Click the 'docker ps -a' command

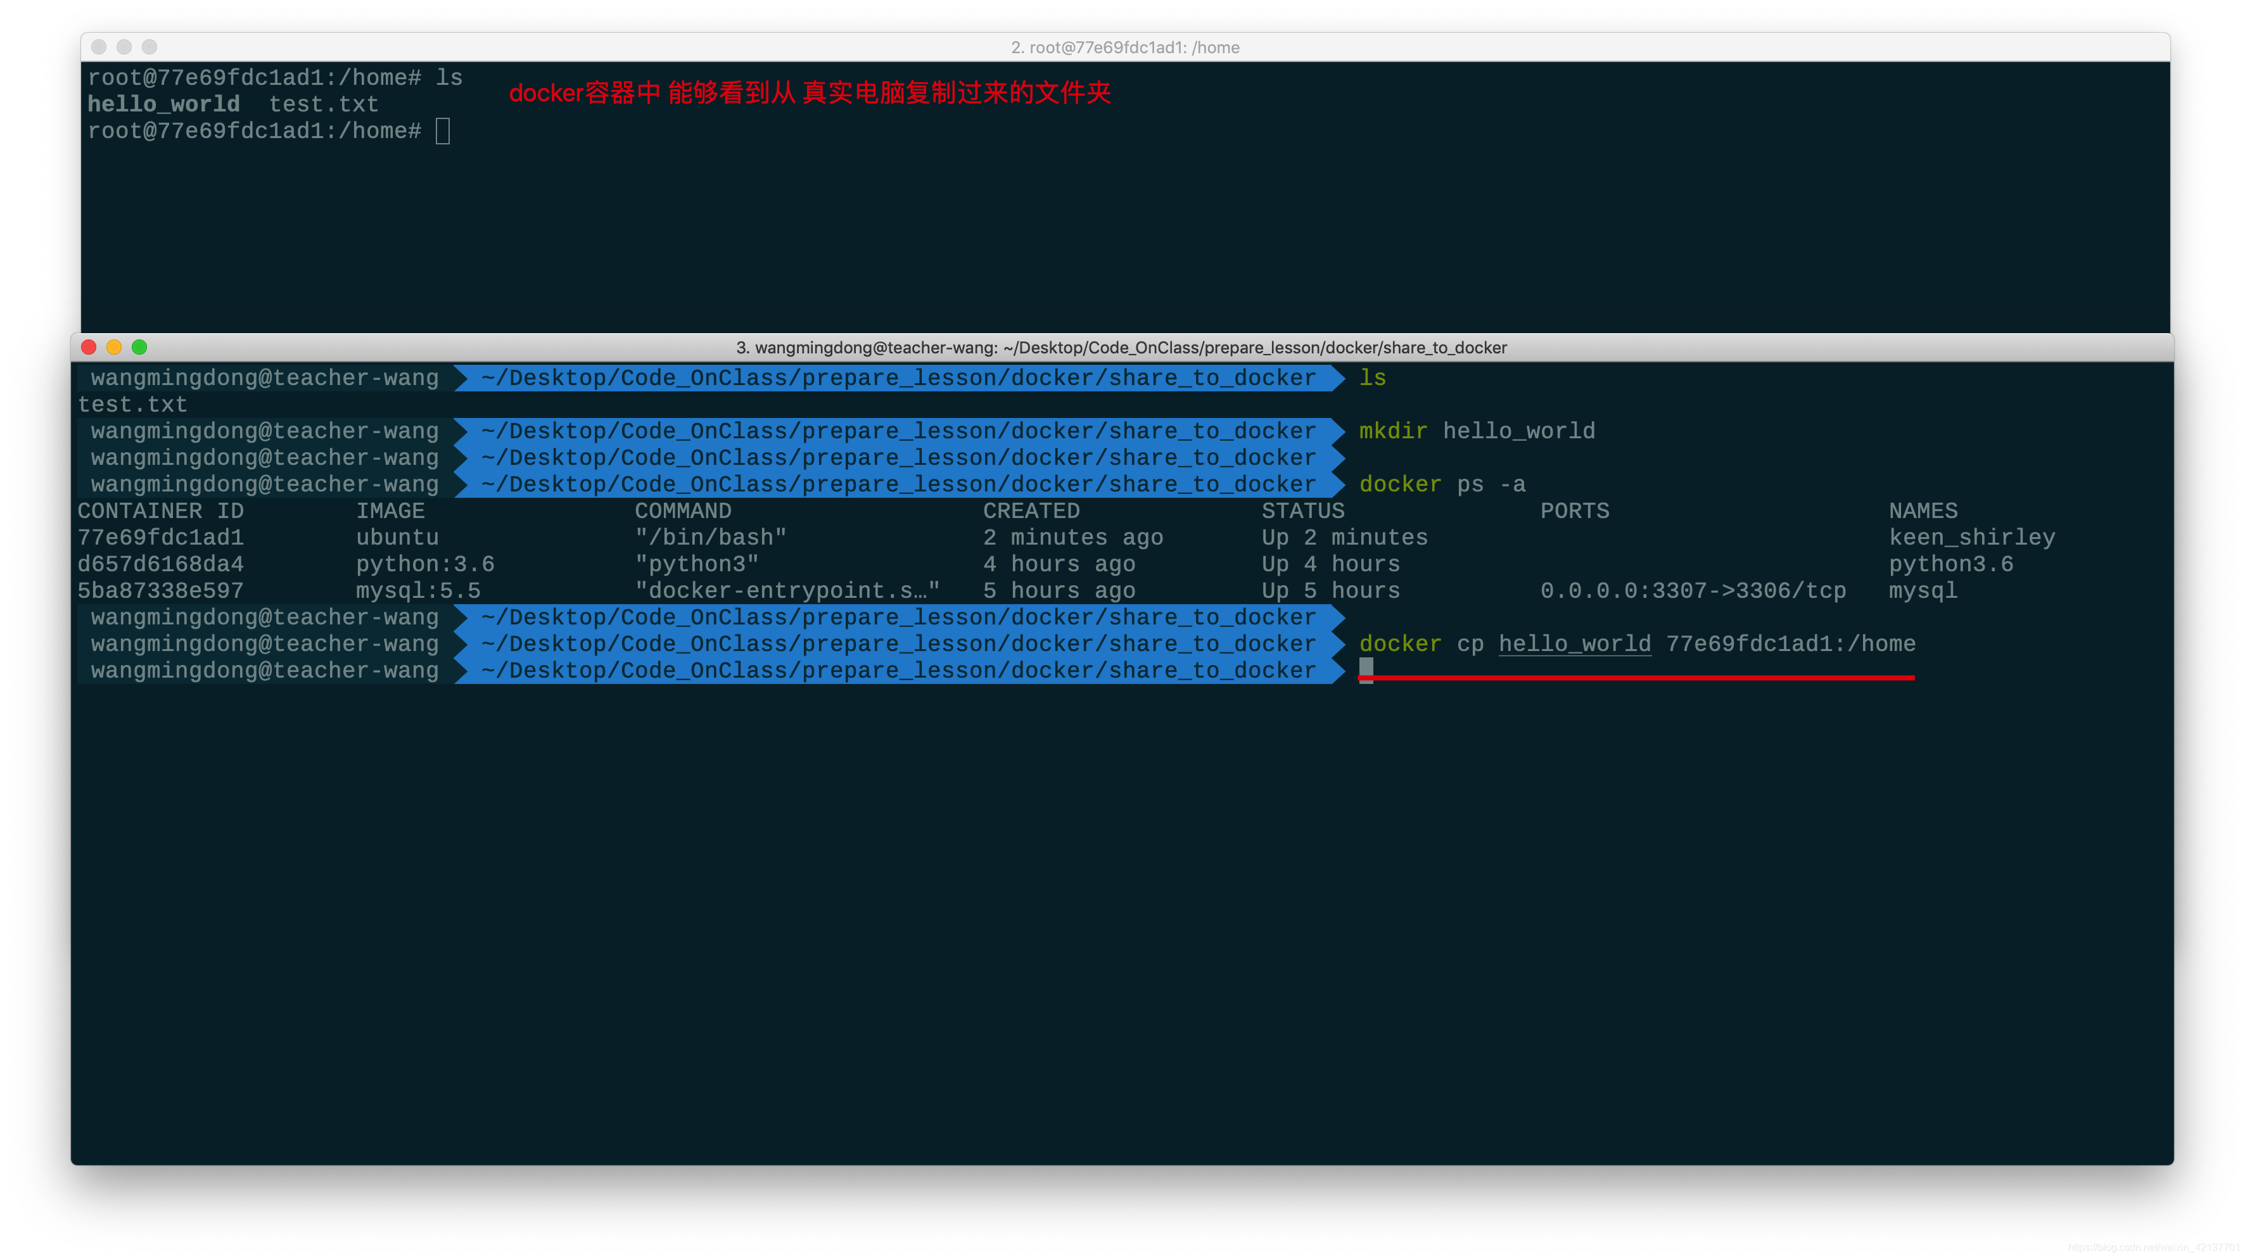pos(1442,484)
